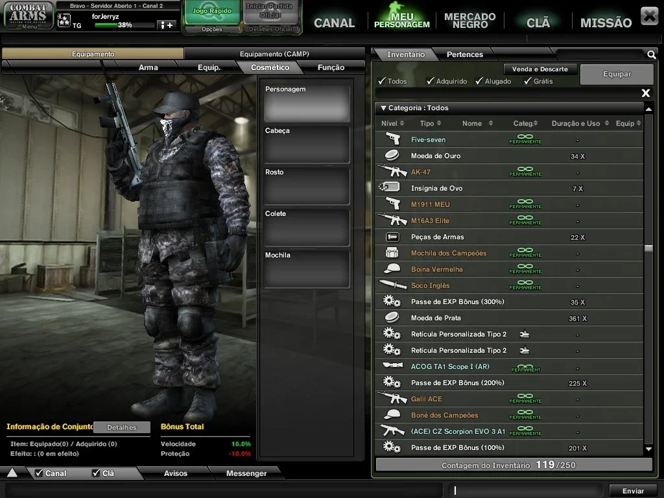Open the Clã section
Viewport: 664px width, 498px height.
(x=538, y=23)
